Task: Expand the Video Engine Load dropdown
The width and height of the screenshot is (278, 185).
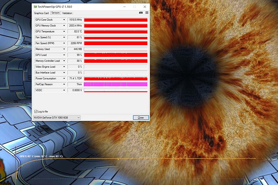Action: [64, 67]
